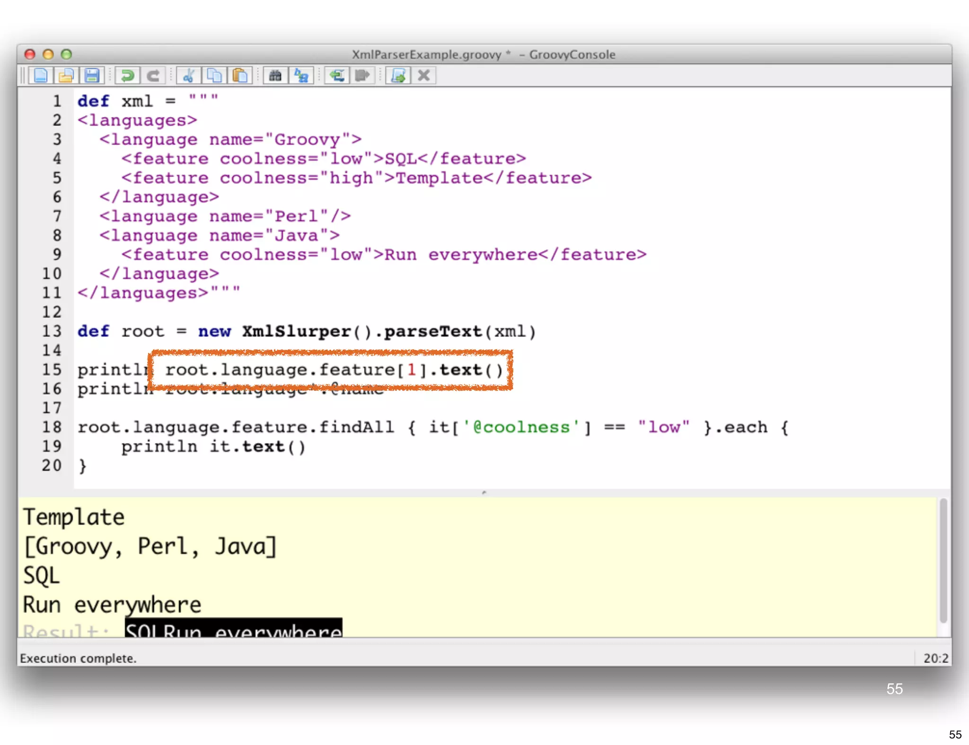
Task: Click the output pane vertical scrollbar
Action: tap(943, 561)
